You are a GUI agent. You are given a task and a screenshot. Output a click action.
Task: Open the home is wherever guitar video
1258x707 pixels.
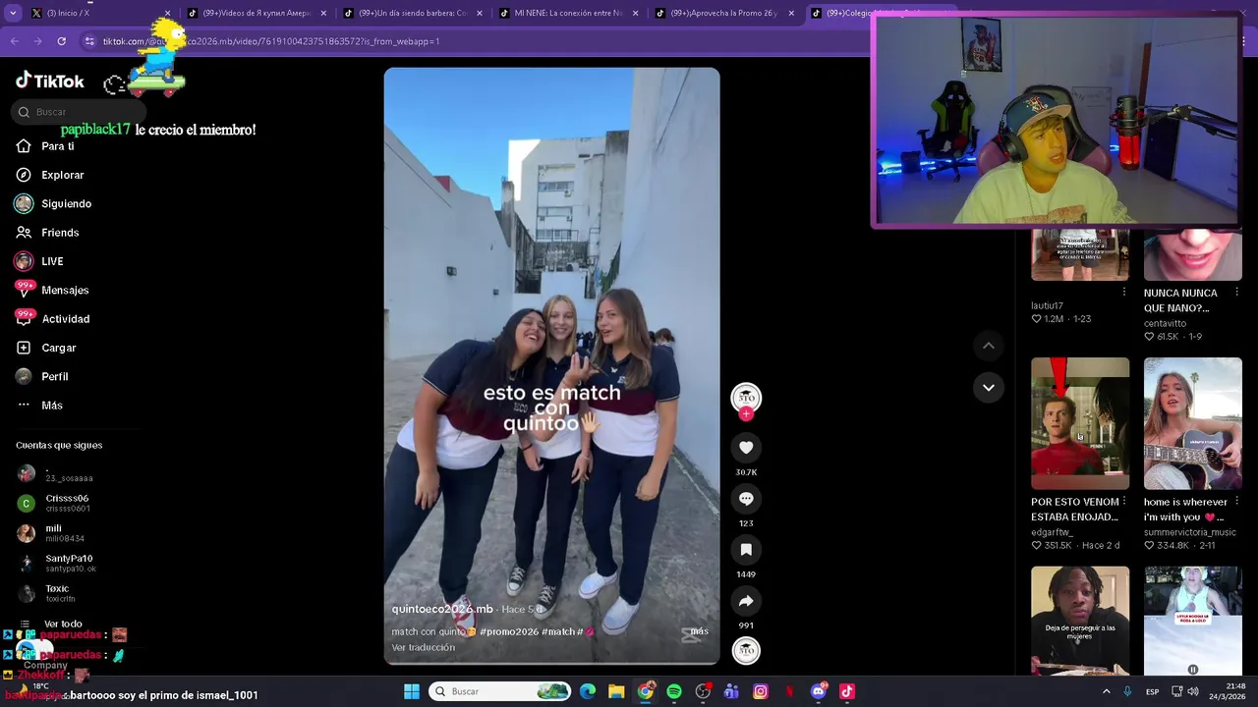coord(1193,423)
